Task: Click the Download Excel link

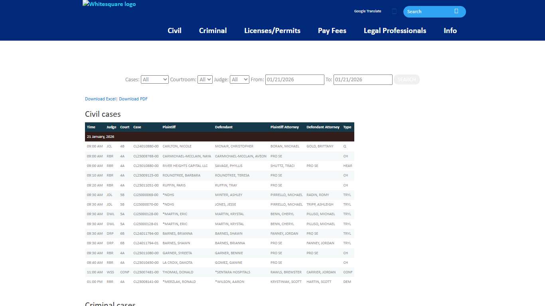Action: (x=100, y=99)
